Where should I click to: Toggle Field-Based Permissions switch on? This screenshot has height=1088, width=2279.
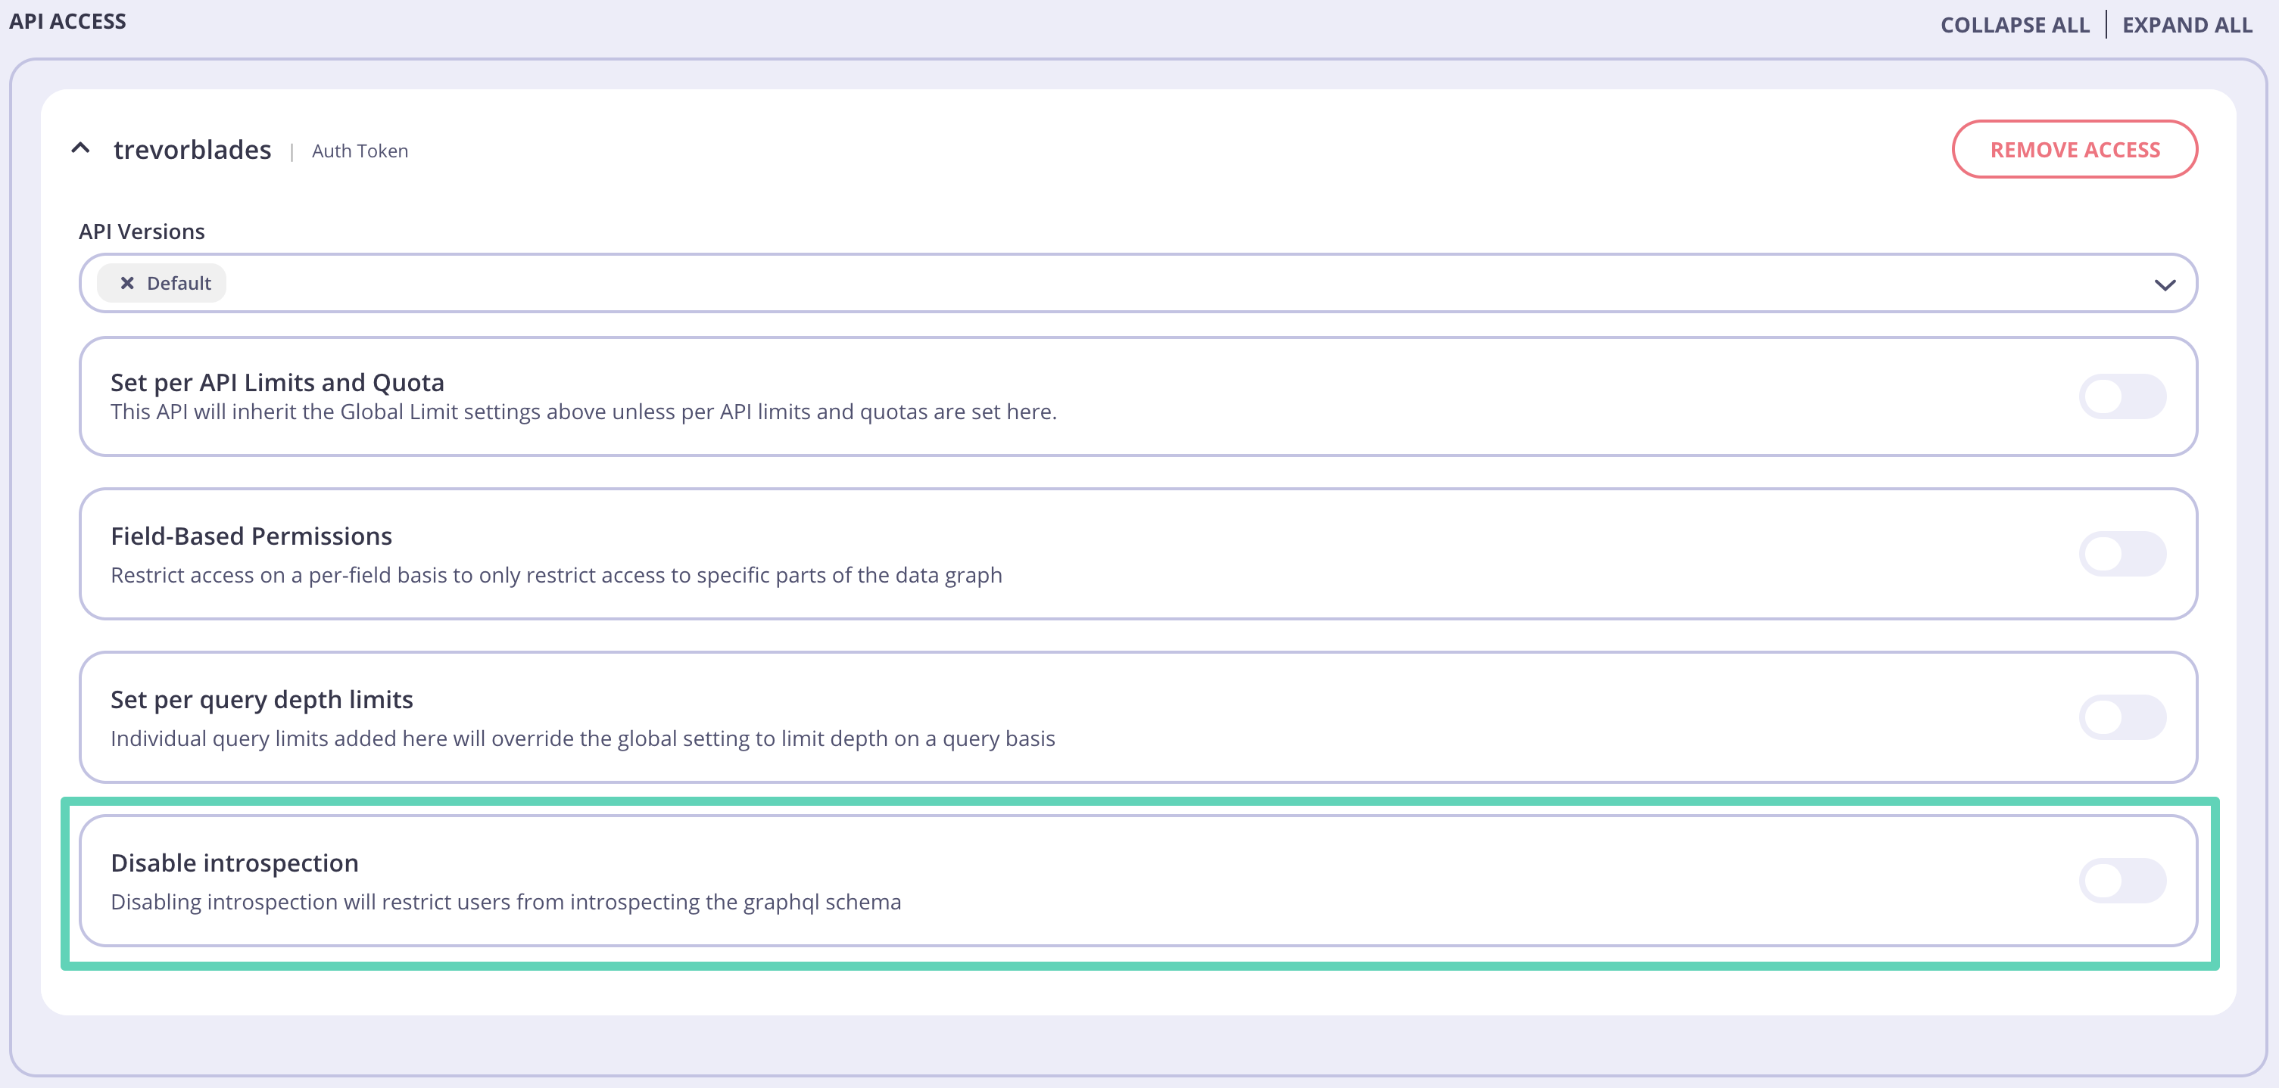2122,554
